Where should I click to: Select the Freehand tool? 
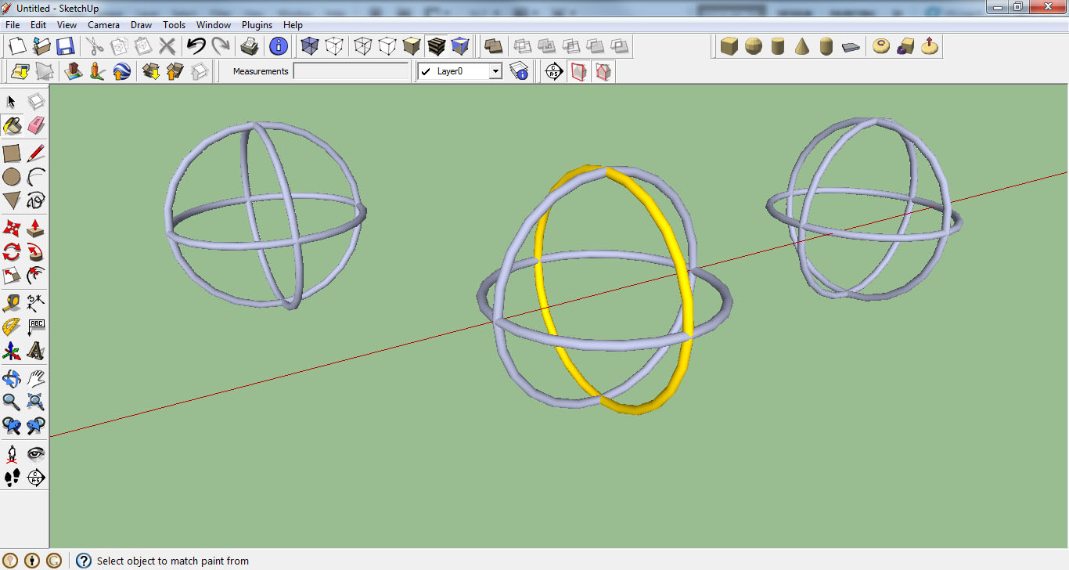[x=36, y=200]
